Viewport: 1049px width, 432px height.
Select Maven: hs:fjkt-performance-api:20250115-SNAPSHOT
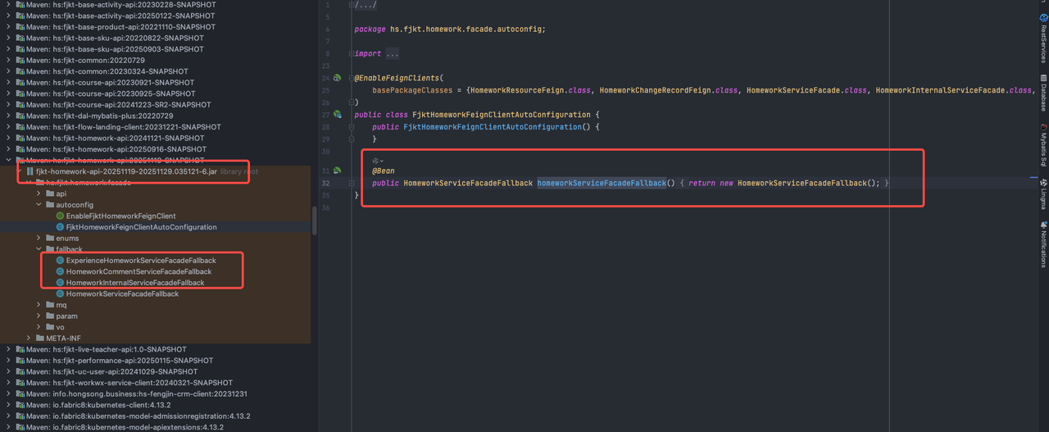[x=119, y=361]
